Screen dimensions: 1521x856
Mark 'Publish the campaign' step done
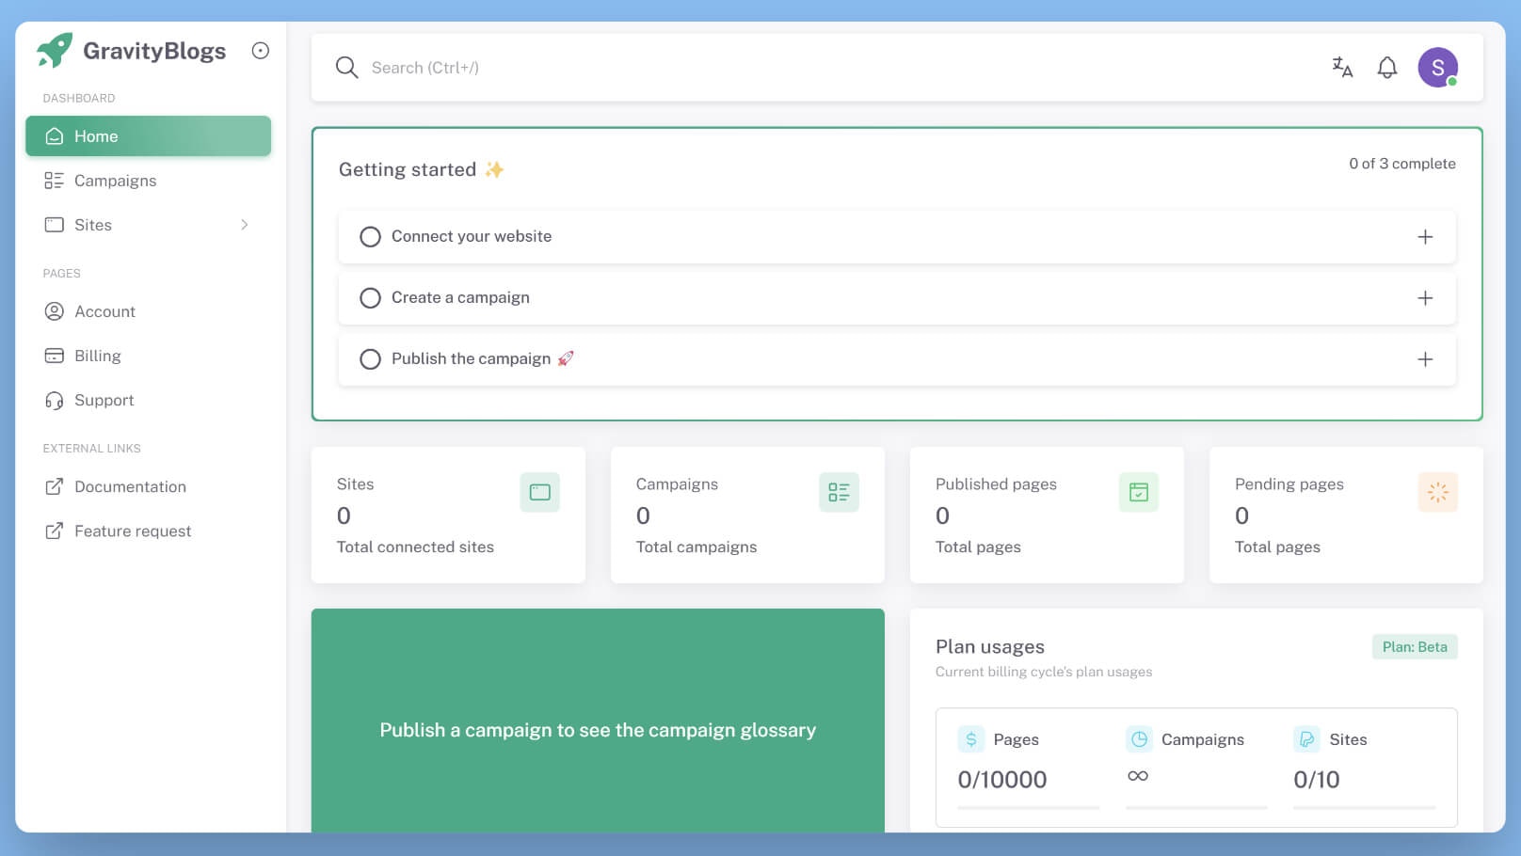tap(370, 358)
